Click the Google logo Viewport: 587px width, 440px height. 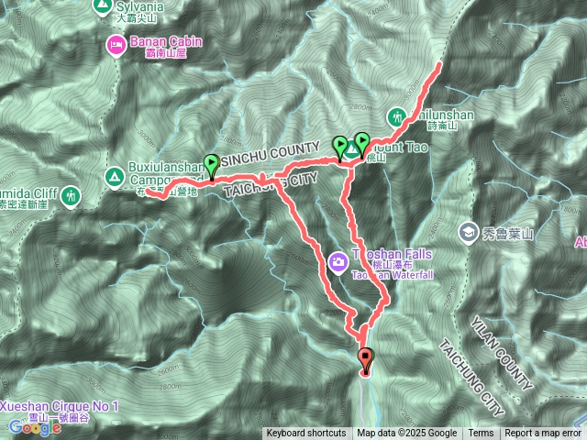coord(35,427)
